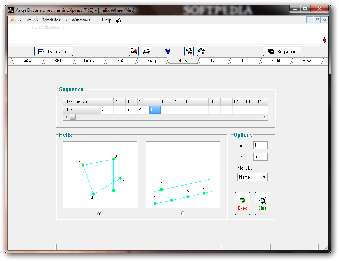Select the helix wheel radio button
The width and height of the screenshot is (339, 261).
pyautogui.click(x=99, y=214)
